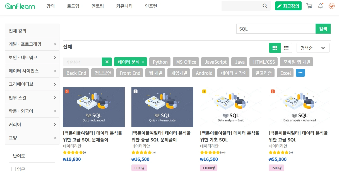Image resolution: width=339 pixels, height=177 pixels.
Task: Click the magnifier search icon
Action: tap(265, 6)
